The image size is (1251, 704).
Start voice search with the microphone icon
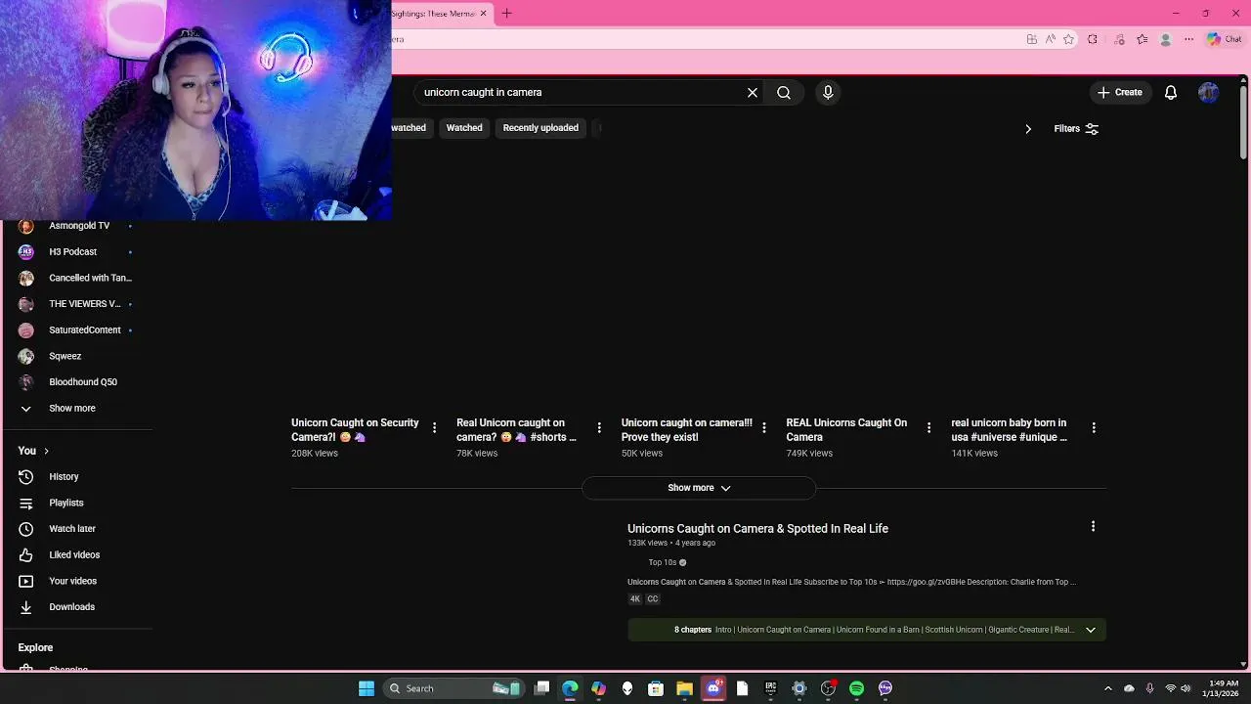[828, 92]
